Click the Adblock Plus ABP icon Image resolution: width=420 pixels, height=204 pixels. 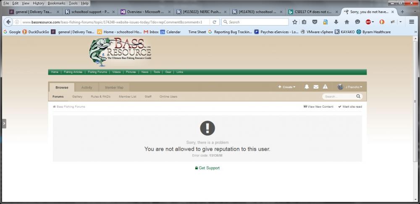[368, 22]
